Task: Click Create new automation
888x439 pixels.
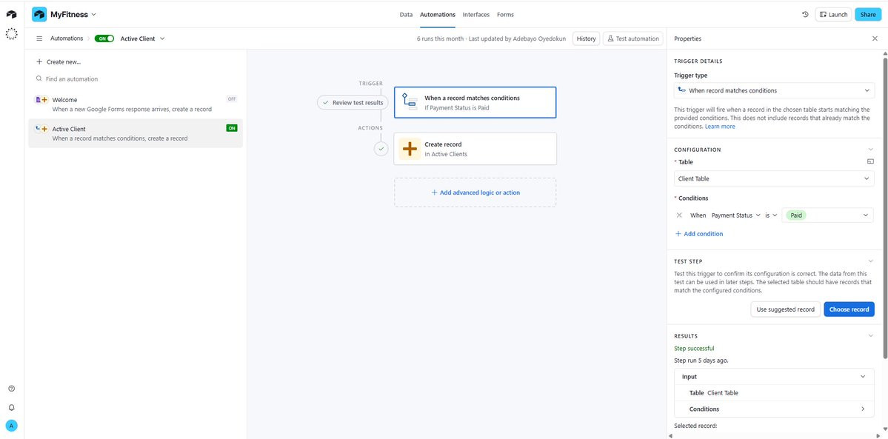Action: pyautogui.click(x=59, y=61)
